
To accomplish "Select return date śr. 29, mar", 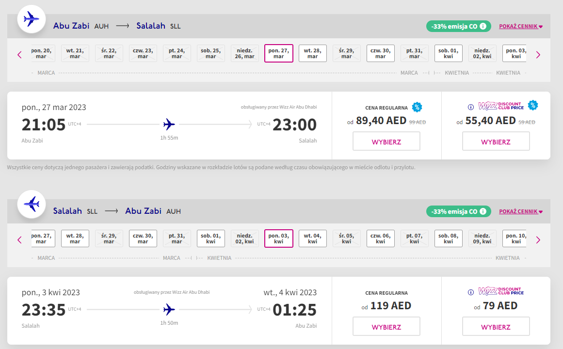I will (x=109, y=239).
